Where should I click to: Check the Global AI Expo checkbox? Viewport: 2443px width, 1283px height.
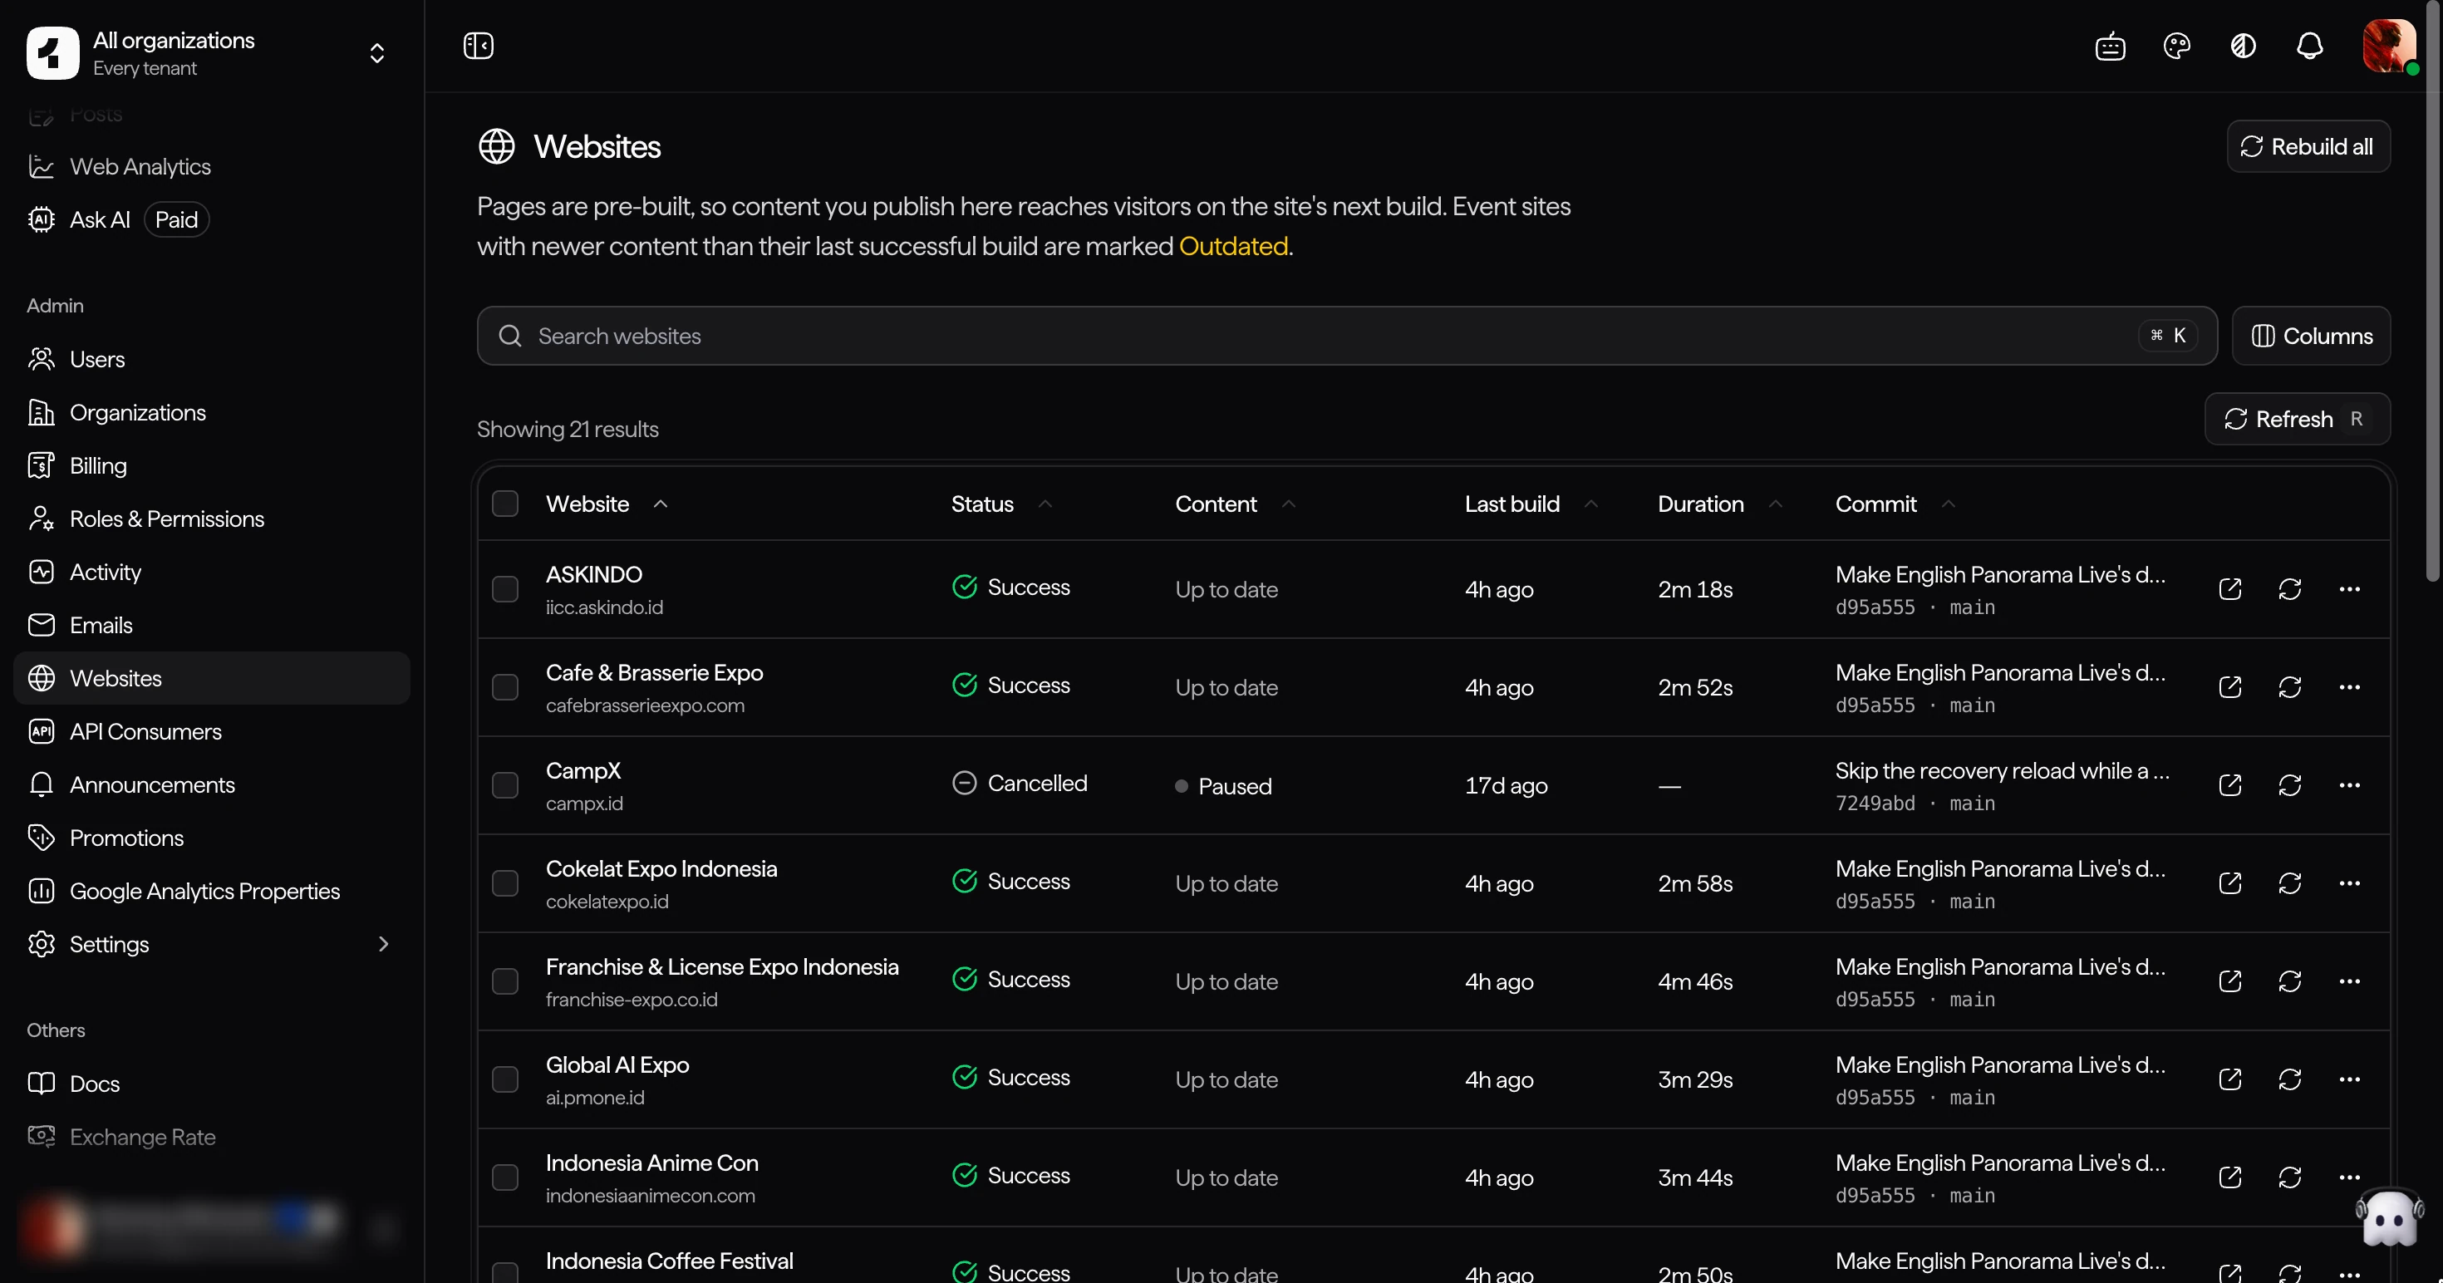pyautogui.click(x=504, y=1079)
